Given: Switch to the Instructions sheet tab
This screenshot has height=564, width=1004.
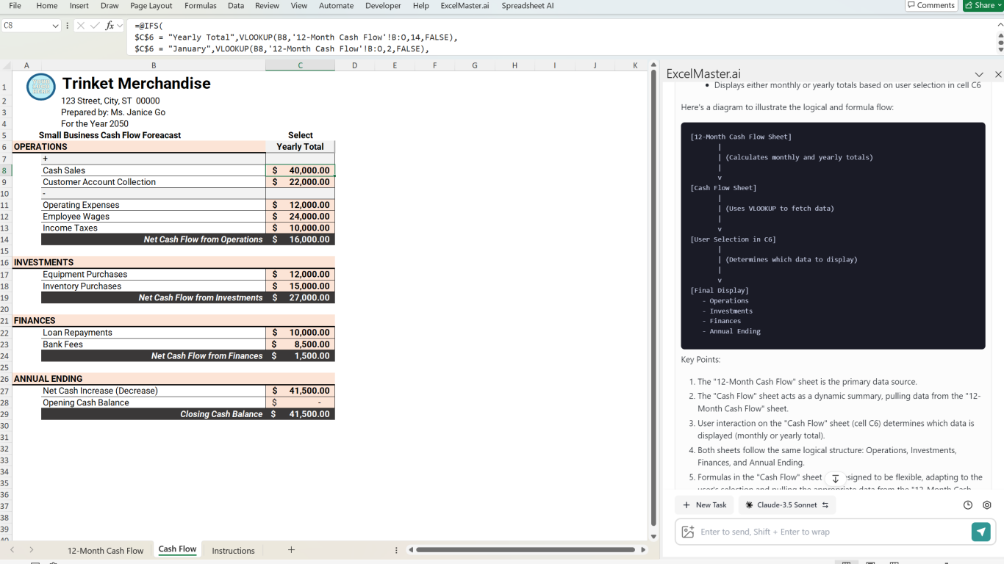Looking at the screenshot, I should pyautogui.click(x=233, y=550).
